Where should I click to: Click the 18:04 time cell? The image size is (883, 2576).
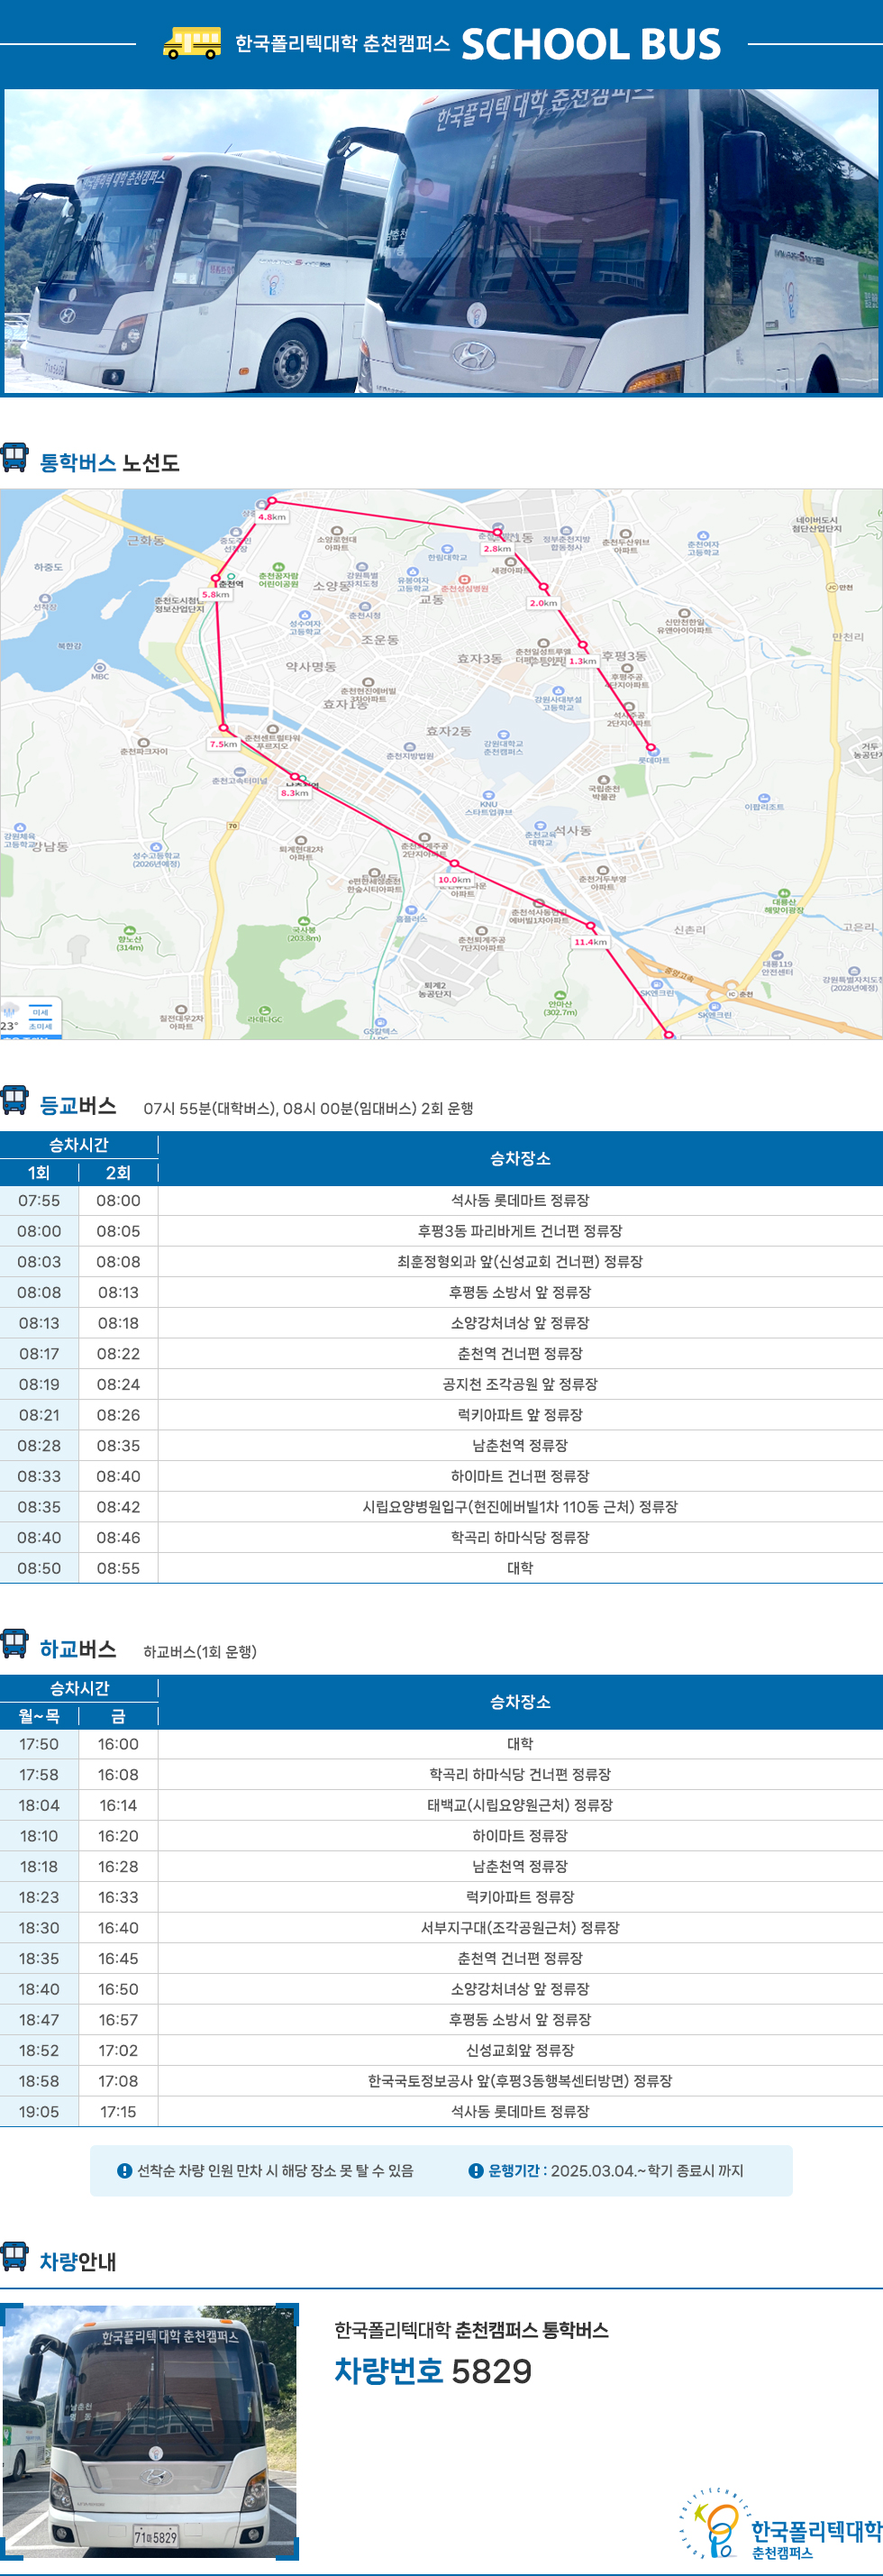pyautogui.click(x=39, y=1805)
